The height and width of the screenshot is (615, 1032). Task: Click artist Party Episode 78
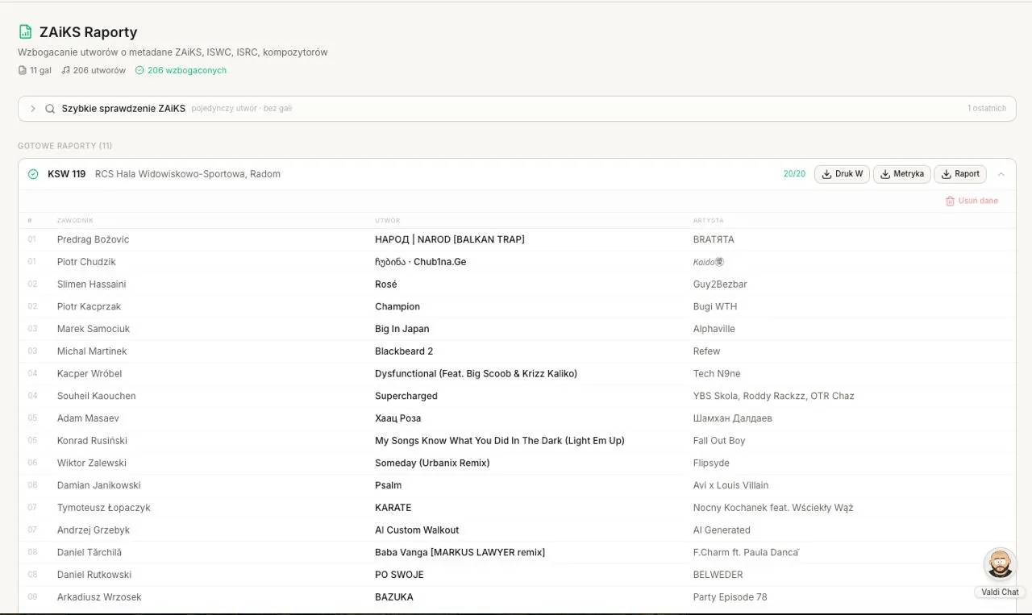tap(730, 597)
